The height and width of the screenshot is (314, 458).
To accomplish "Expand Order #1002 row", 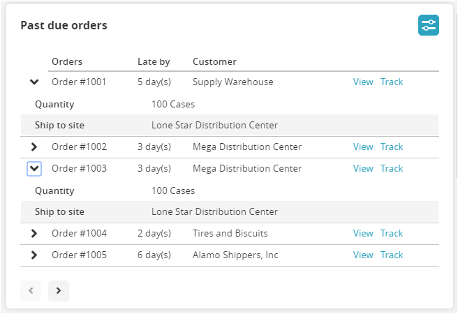I will (x=34, y=147).
